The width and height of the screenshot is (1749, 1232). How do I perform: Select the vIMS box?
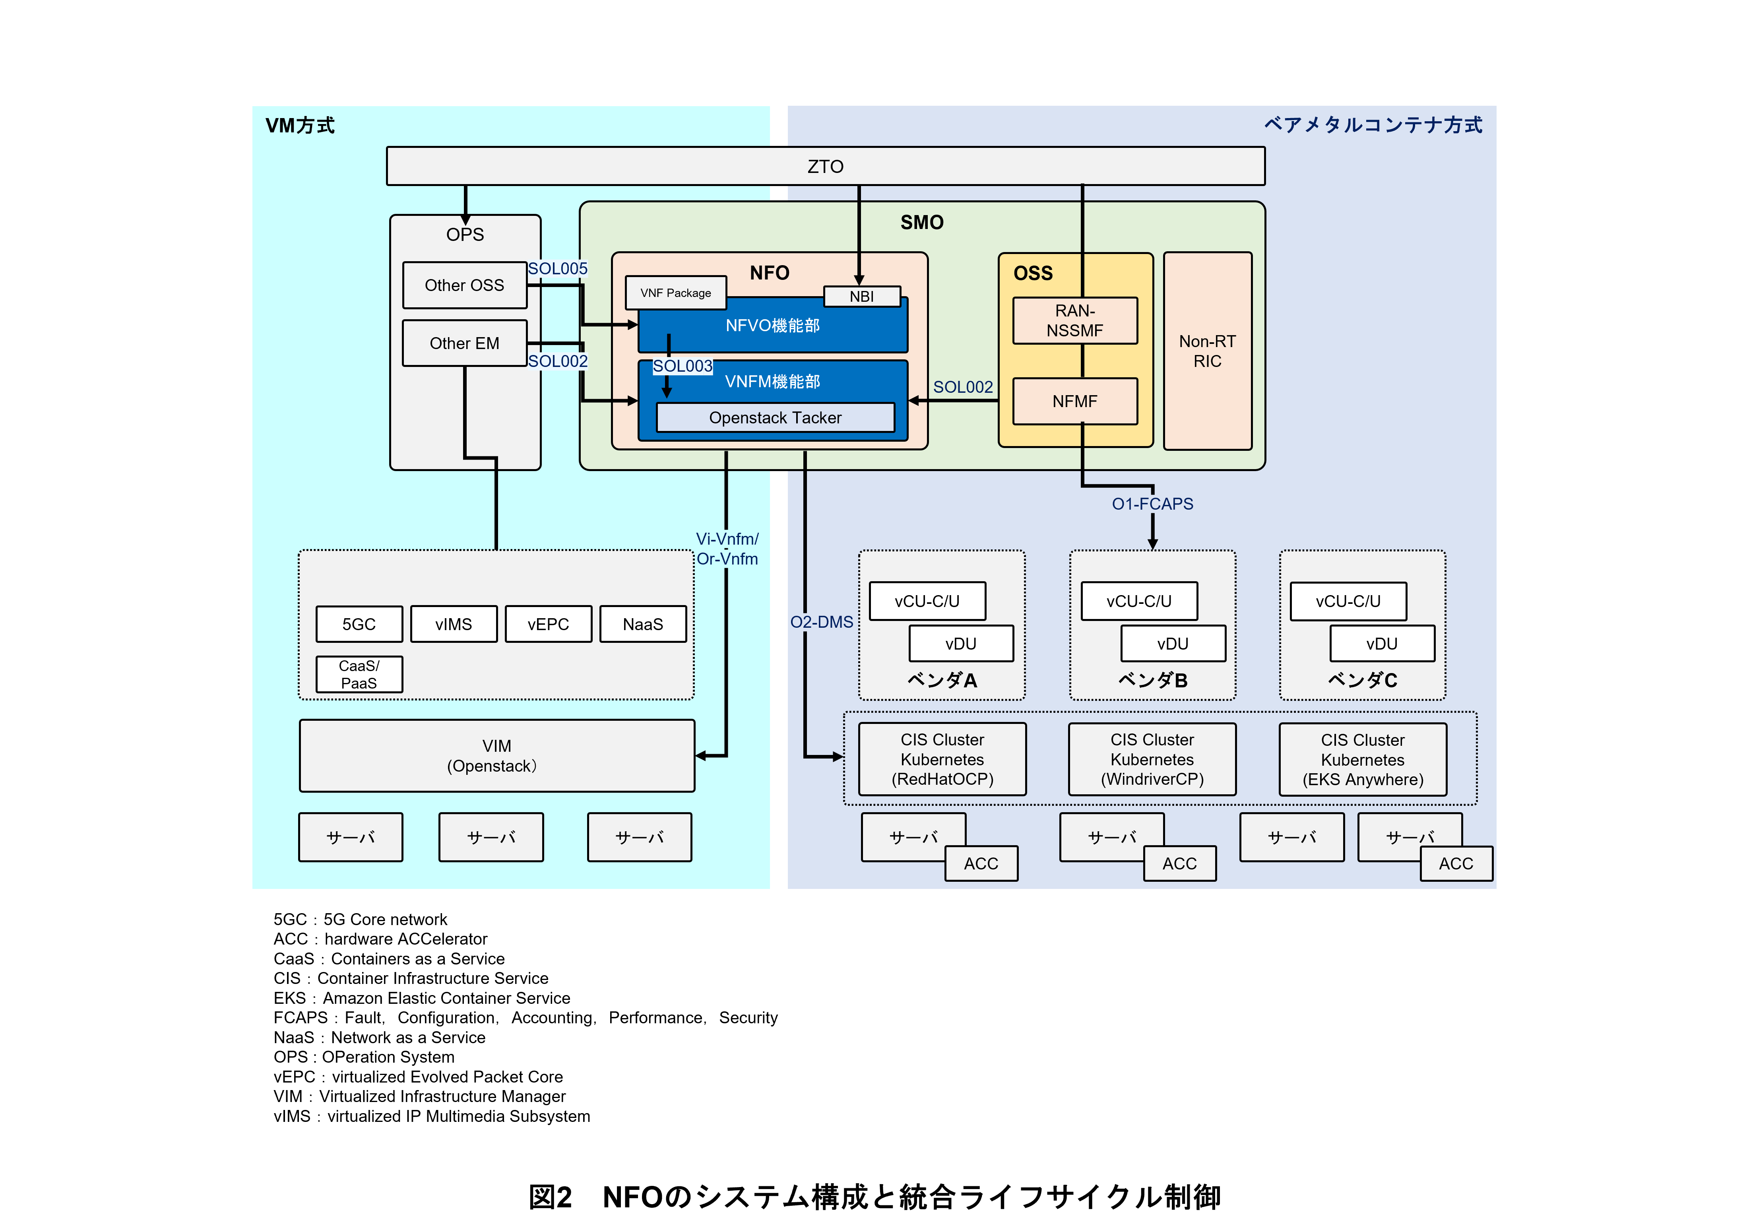pos(453,624)
